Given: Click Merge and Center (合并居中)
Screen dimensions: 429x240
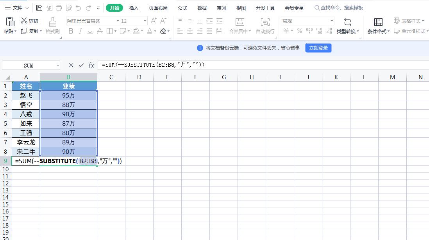Looking at the screenshot, I should point(240,26).
